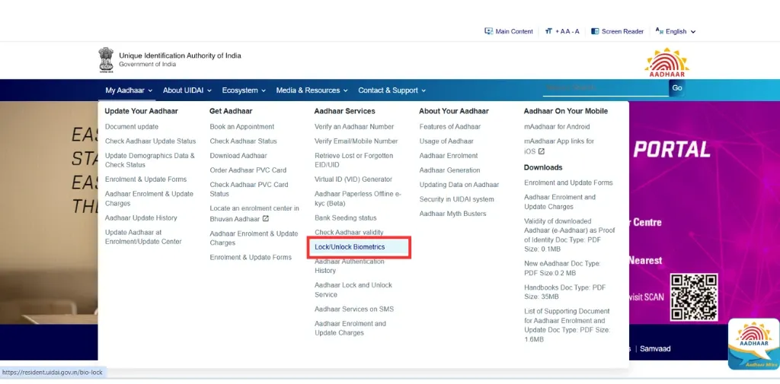Screen dimensions: 780x384
Task: Select Check Aadhaar validity
Action: pyautogui.click(x=349, y=232)
